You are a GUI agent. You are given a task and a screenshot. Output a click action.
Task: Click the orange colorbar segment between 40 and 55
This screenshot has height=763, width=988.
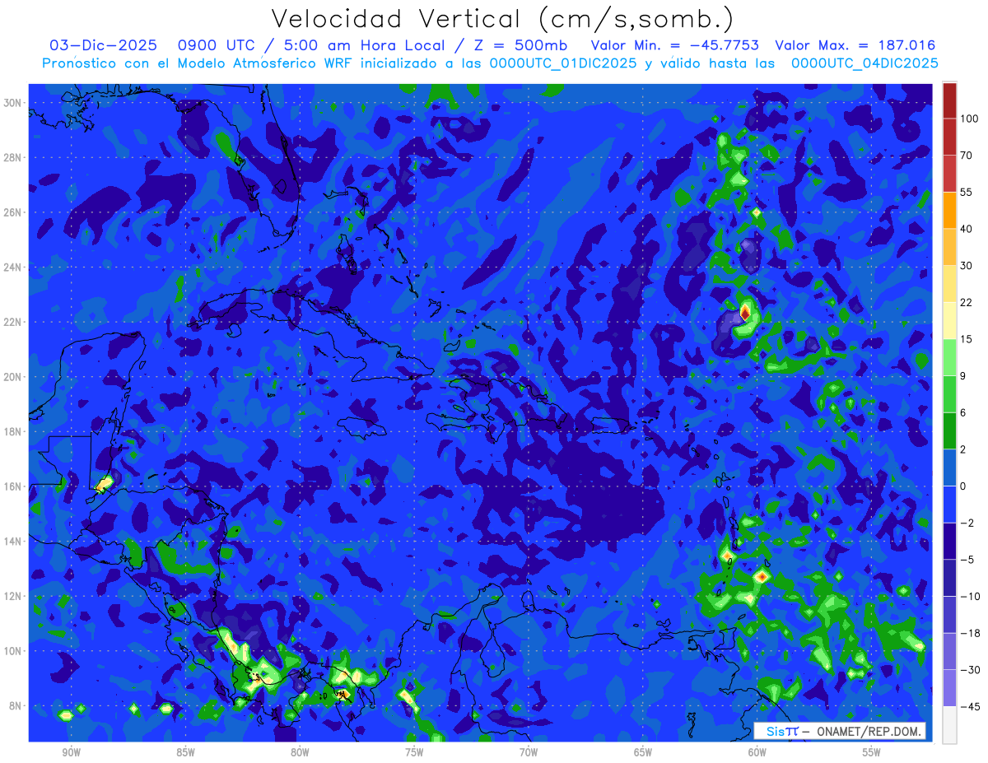[949, 210]
